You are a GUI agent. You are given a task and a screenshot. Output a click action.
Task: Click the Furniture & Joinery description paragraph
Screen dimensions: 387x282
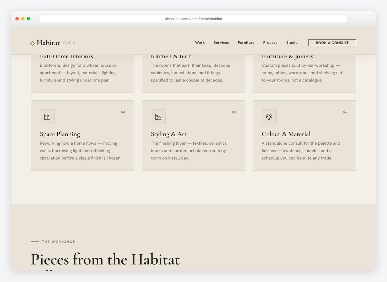[302, 73]
